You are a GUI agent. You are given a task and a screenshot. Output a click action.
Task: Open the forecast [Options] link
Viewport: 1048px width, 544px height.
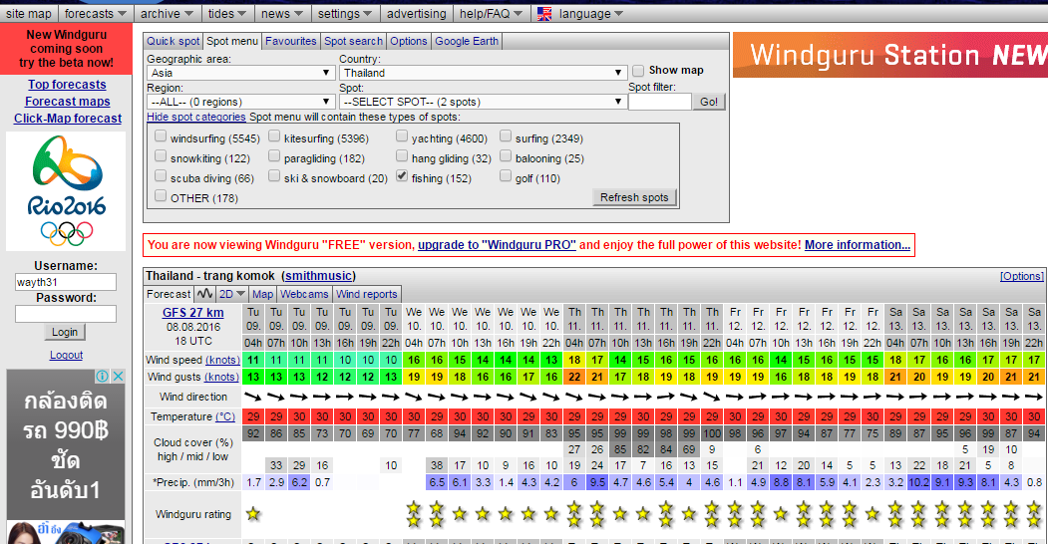pos(1021,276)
